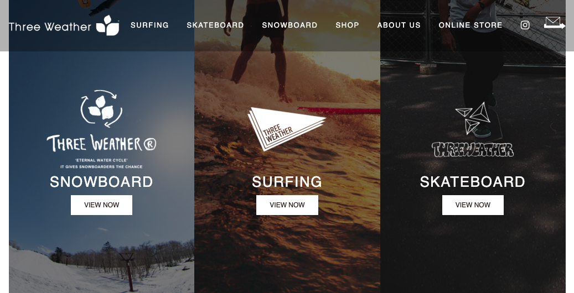574x293 pixels.
Task: Click the eternal water cycle snowboard emblem
Action: click(x=101, y=109)
